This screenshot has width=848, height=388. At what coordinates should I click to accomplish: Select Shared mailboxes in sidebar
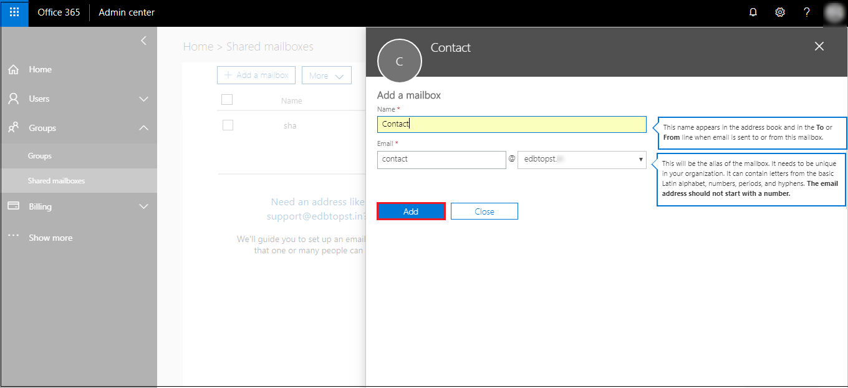click(56, 181)
